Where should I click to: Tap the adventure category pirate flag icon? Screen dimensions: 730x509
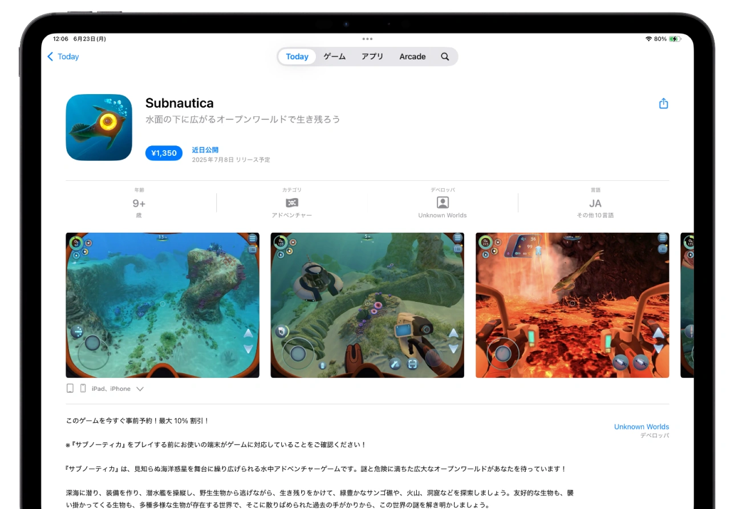(x=291, y=203)
